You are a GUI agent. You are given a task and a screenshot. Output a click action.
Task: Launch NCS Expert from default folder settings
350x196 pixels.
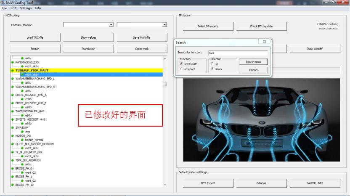coord(208,183)
